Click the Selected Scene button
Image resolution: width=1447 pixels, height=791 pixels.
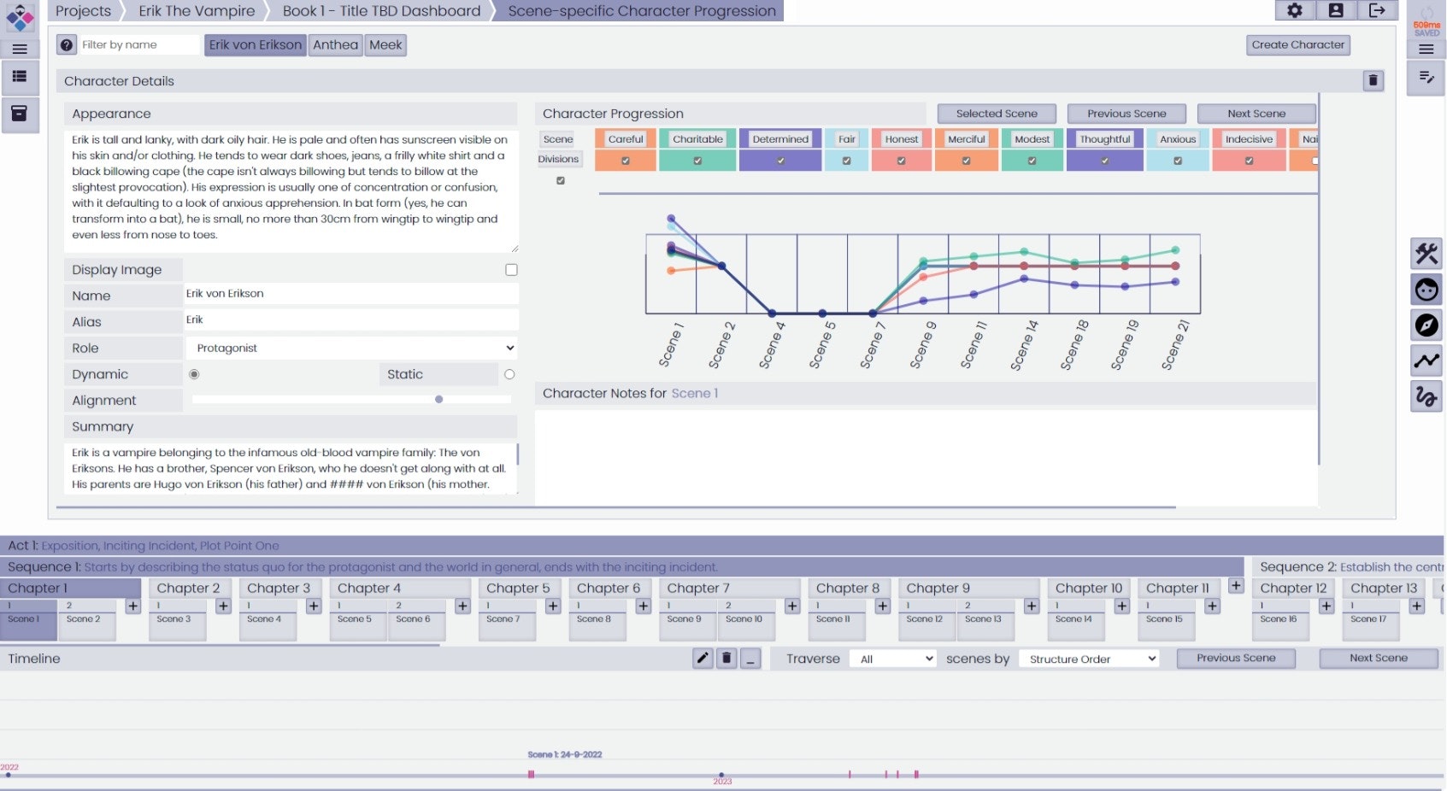click(x=997, y=114)
